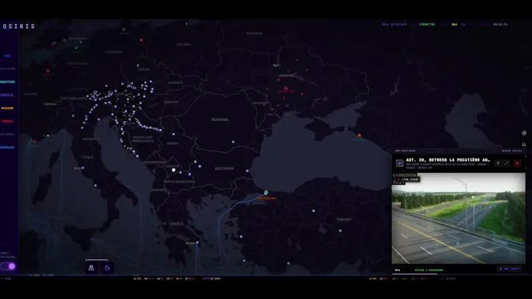
Task: Select the red marker in Ukraine
Action: click(x=286, y=88)
